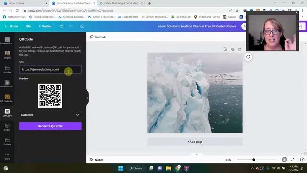Switch to the eJenn Solutions YouTube Channel tab

click(73, 3)
